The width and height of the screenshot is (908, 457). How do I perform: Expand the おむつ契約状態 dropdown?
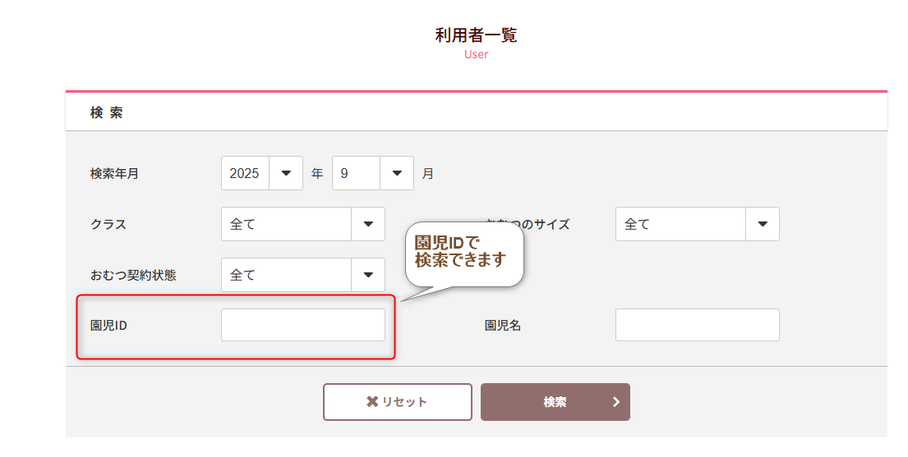[x=303, y=275]
